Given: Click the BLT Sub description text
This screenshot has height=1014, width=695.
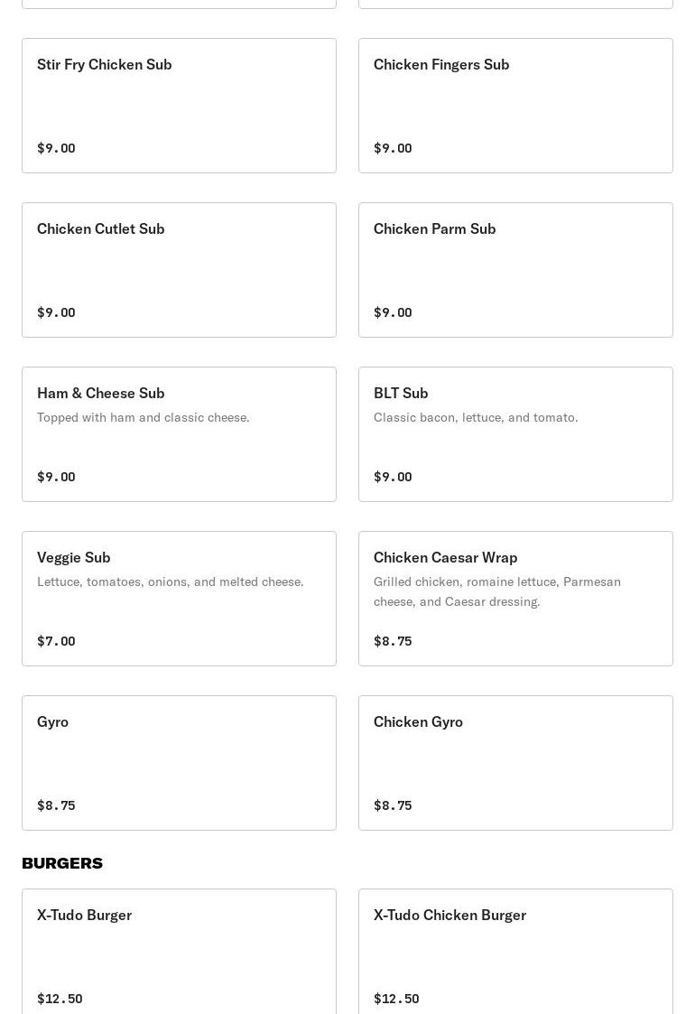Looking at the screenshot, I should (476, 417).
